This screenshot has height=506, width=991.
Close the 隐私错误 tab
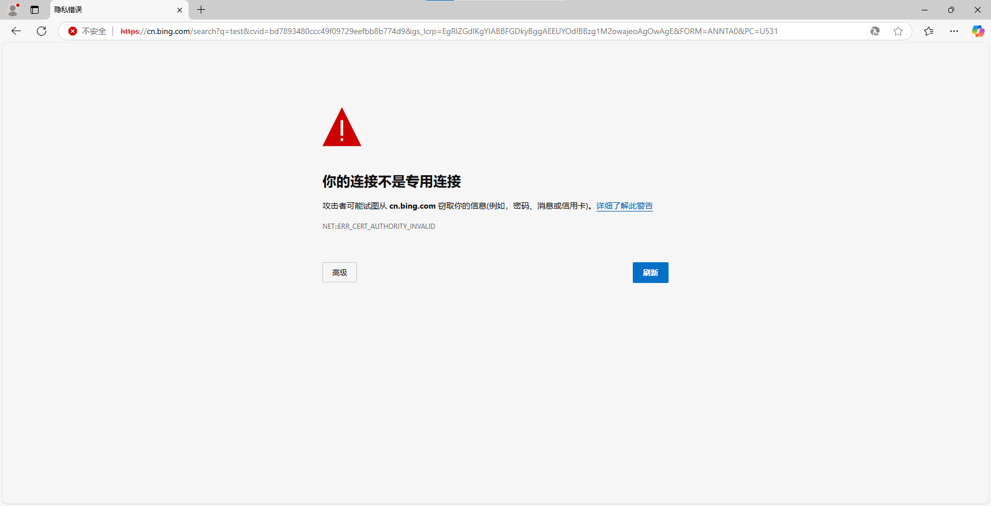click(x=179, y=10)
